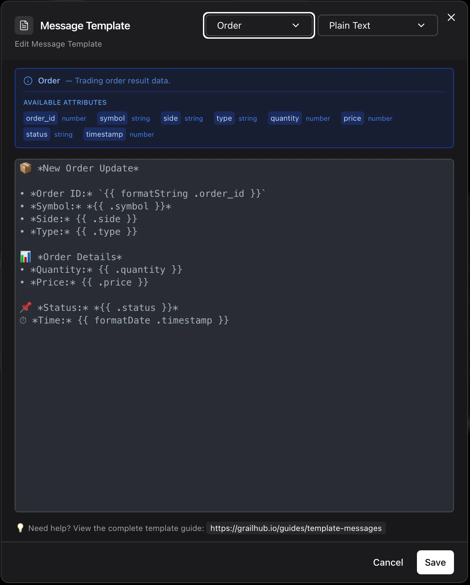This screenshot has height=585, width=470.
Task: Select the order_id attribute chip
Action: pyautogui.click(x=40, y=118)
